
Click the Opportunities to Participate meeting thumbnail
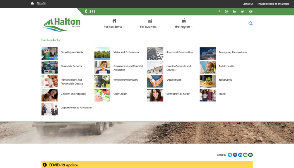pyautogui.click(x=49, y=109)
